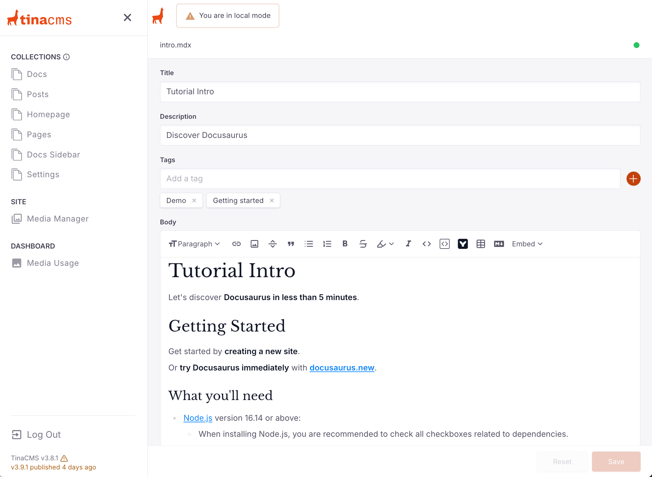Click Log Out
This screenshot has width=652, height=477.
pos(36,435)
